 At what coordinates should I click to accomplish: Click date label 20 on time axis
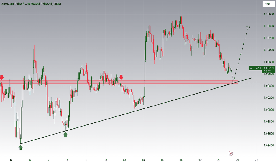[x=219, y=160]
